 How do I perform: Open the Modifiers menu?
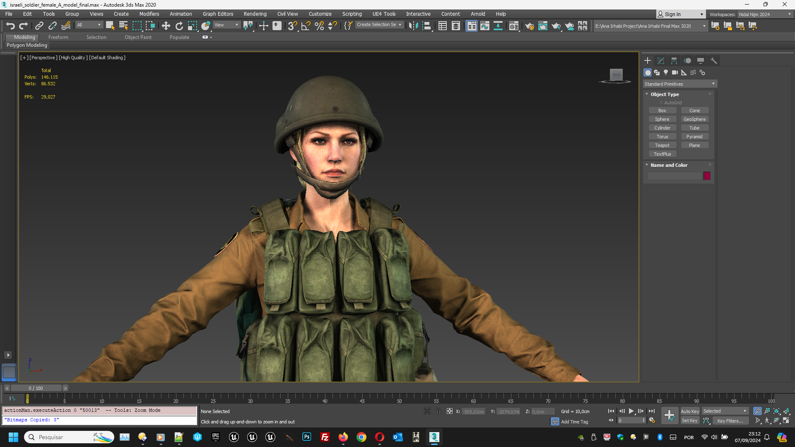pos(149,14)
